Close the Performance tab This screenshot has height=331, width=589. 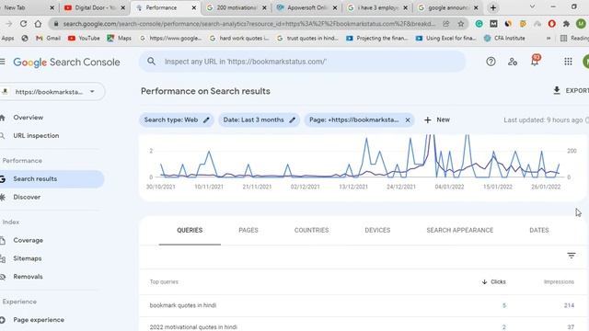[194, 7]
